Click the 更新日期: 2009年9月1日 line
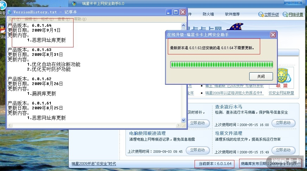The height and width of the screenshot is (171, 307). pyautogui.click(x=34, y=30)
